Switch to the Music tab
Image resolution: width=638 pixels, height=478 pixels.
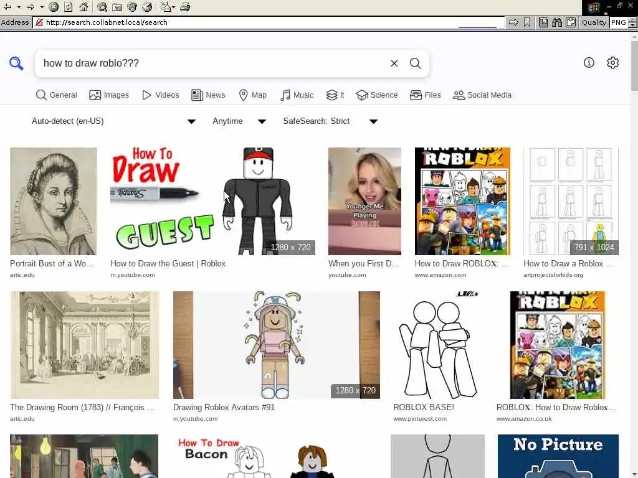tap(297, 95)
